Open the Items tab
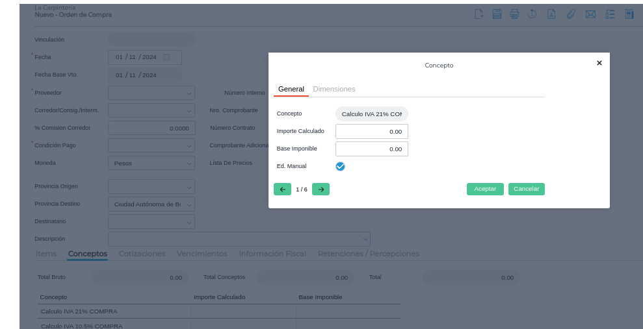Image resolution: width=643 pixels, height=329 pixels. pyautogui.click(x=46, y=254)
